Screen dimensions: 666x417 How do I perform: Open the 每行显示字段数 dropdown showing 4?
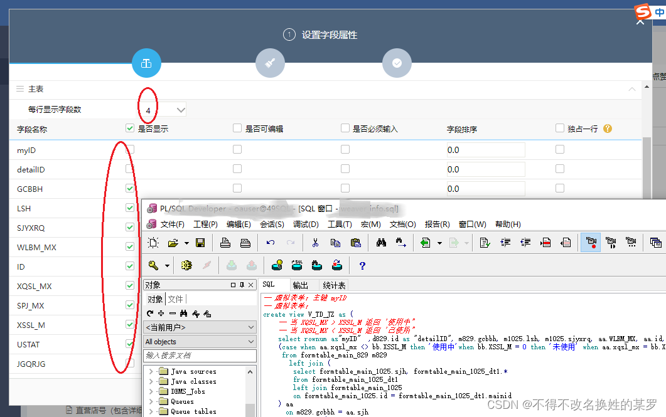163,110
